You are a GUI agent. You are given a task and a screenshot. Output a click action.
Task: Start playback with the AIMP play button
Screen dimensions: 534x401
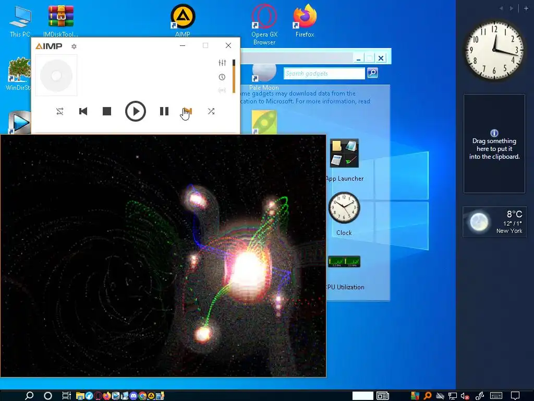[136, 111]
